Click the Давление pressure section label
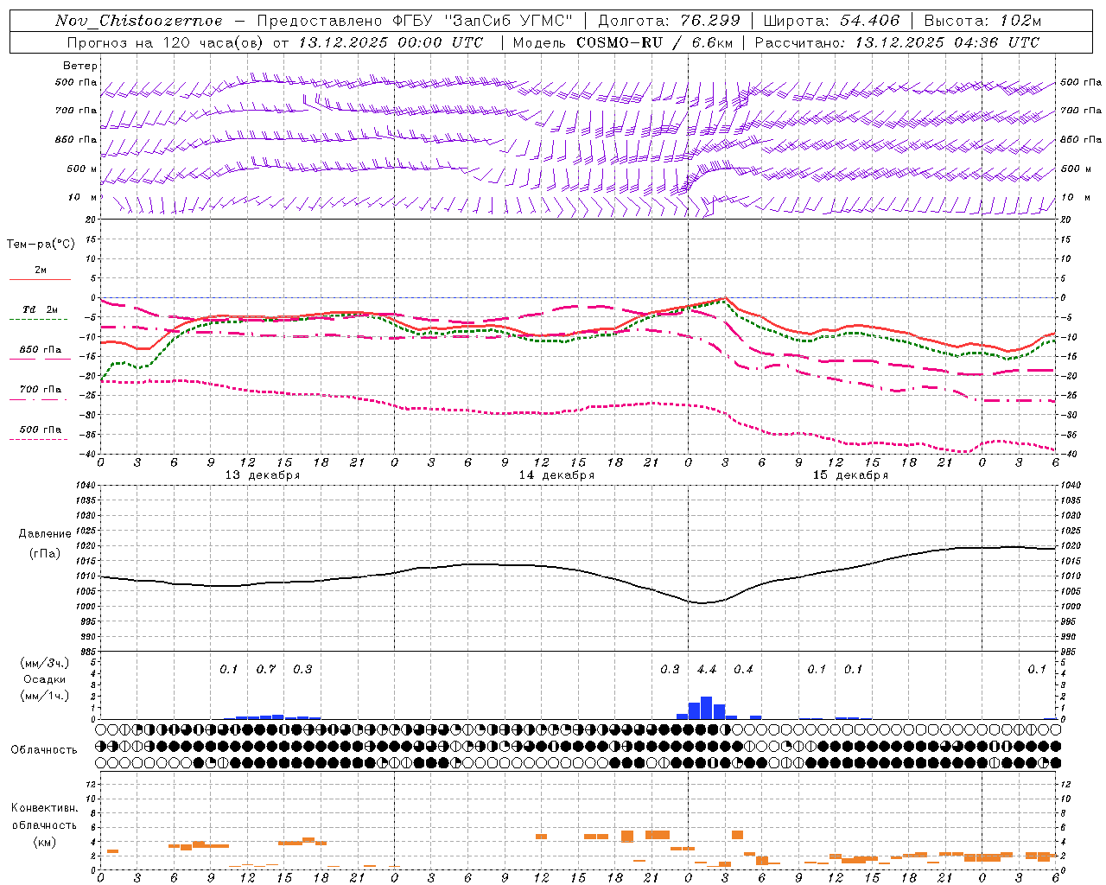The width and height of the screenshot is (1106, 885). click(x=45, y=534)
